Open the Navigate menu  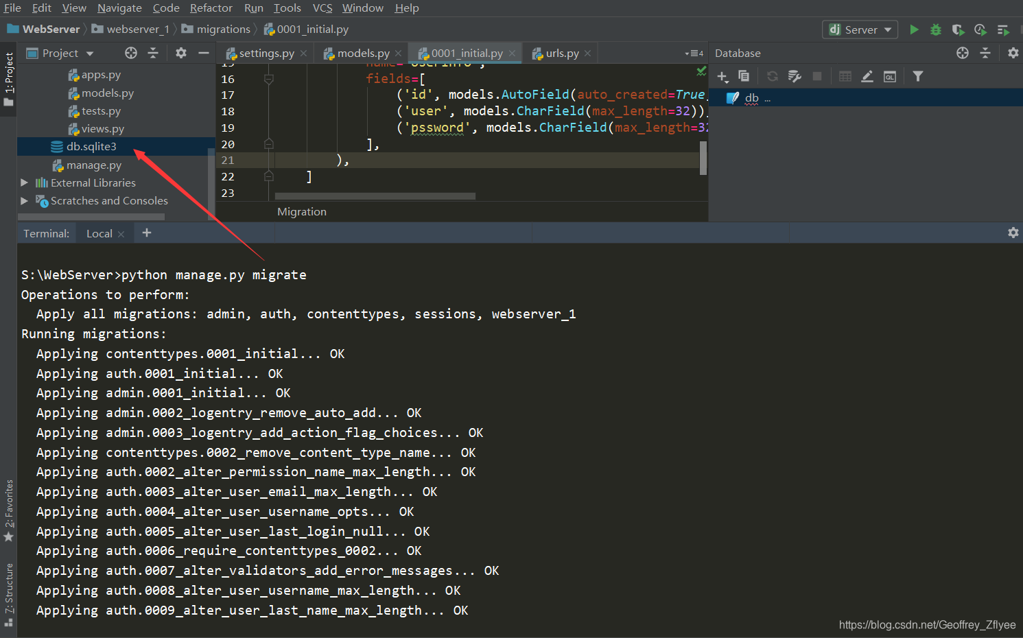(x=119, y=8)
